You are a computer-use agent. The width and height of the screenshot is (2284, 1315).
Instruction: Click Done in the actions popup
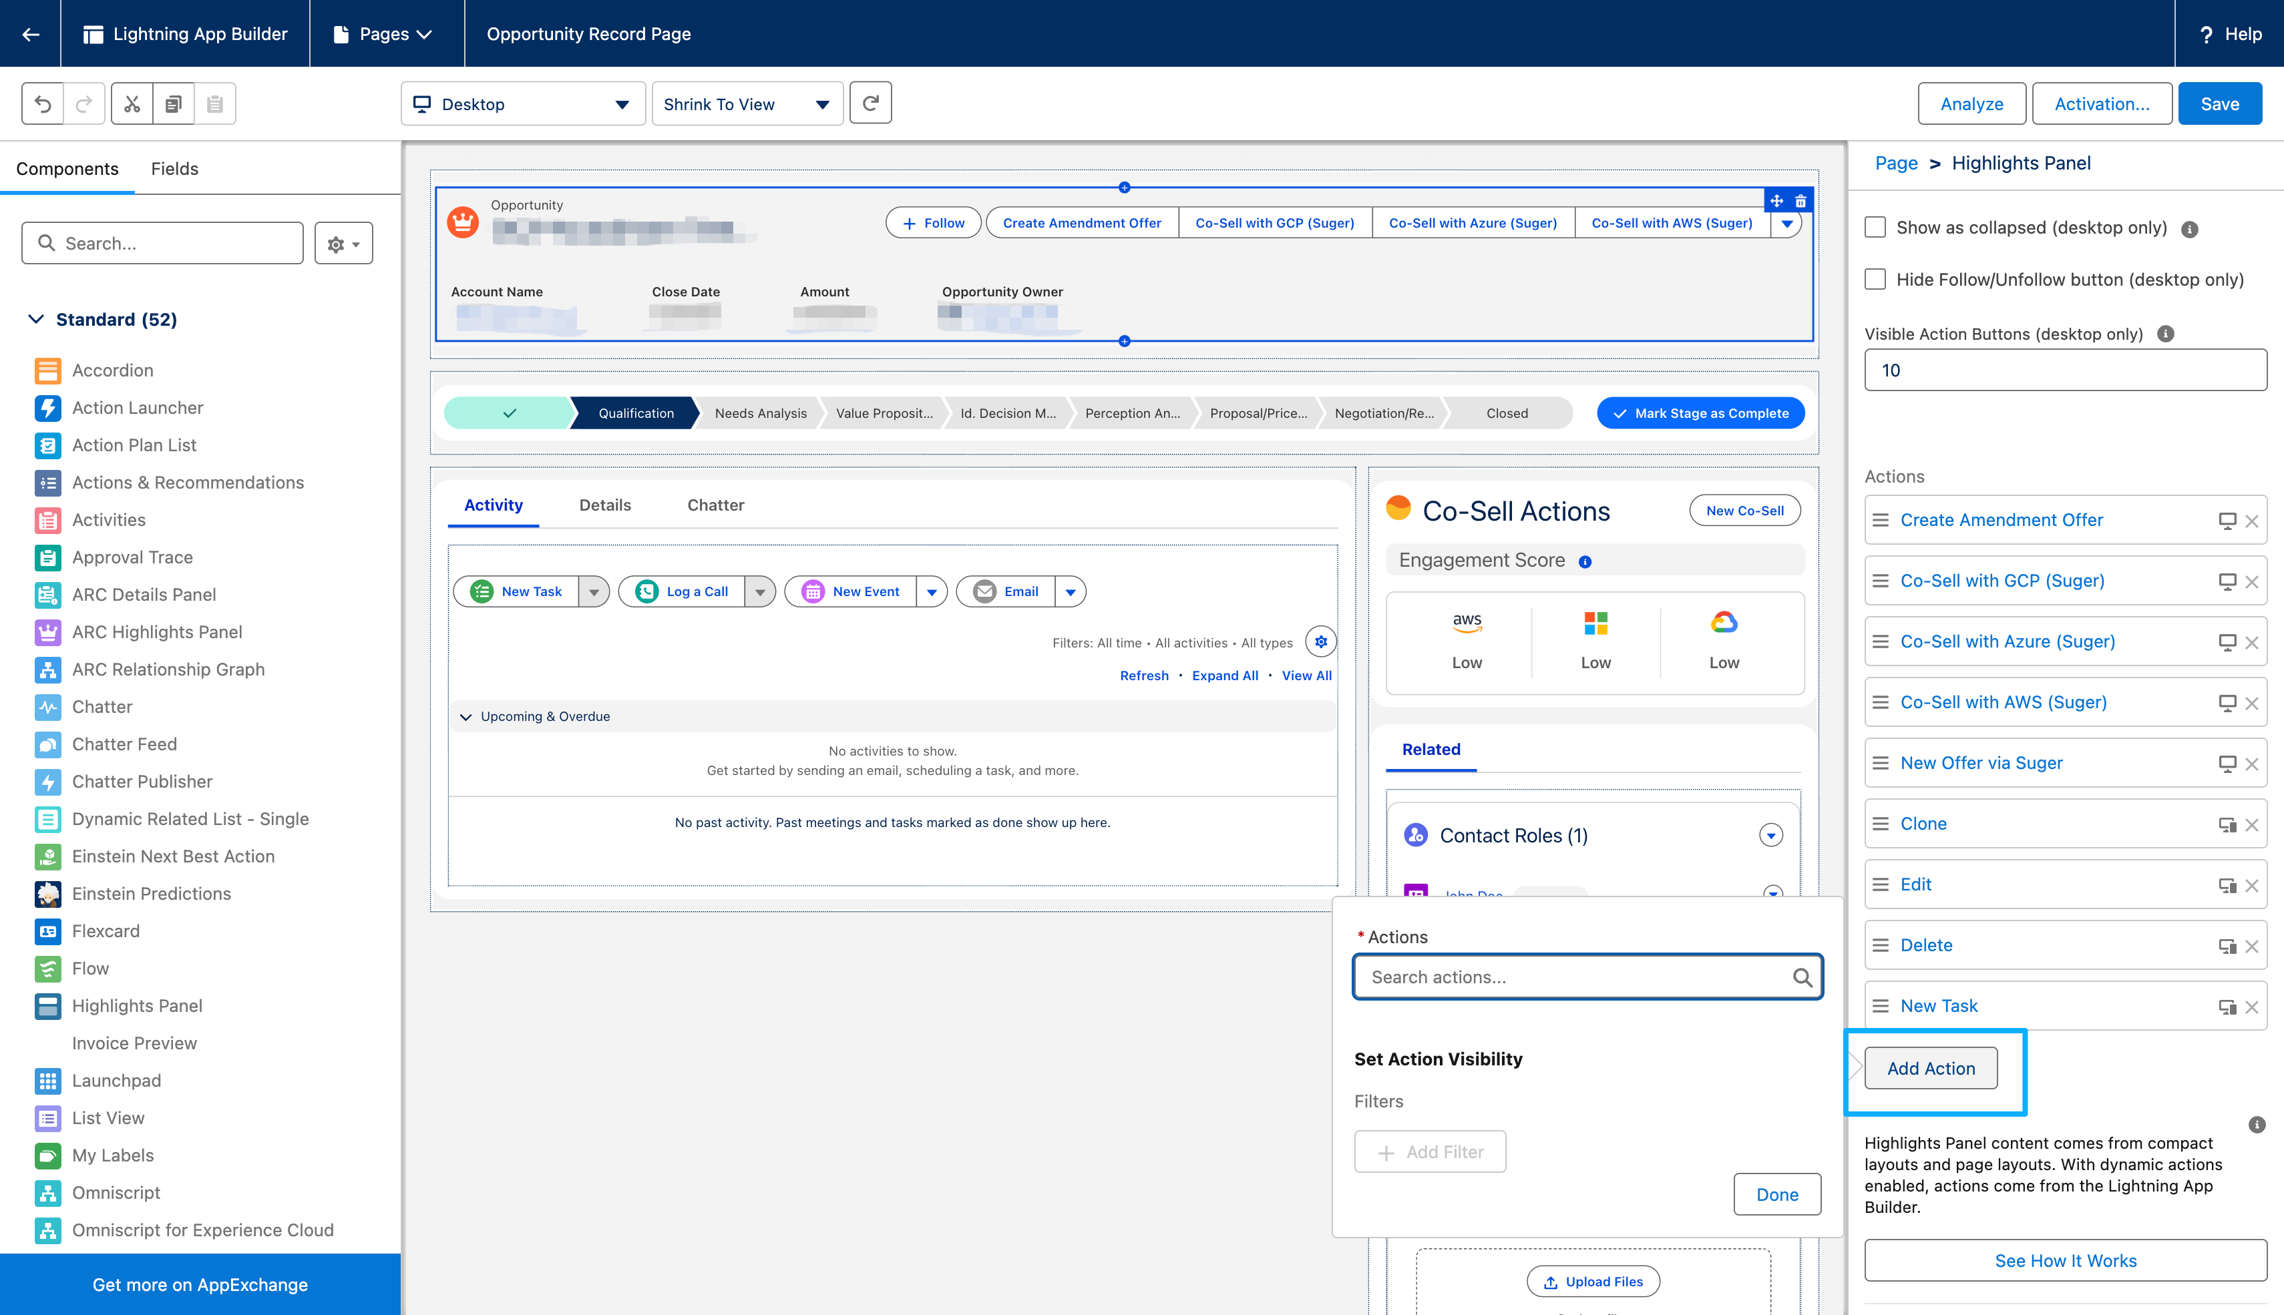(x=1776, y=1194)
